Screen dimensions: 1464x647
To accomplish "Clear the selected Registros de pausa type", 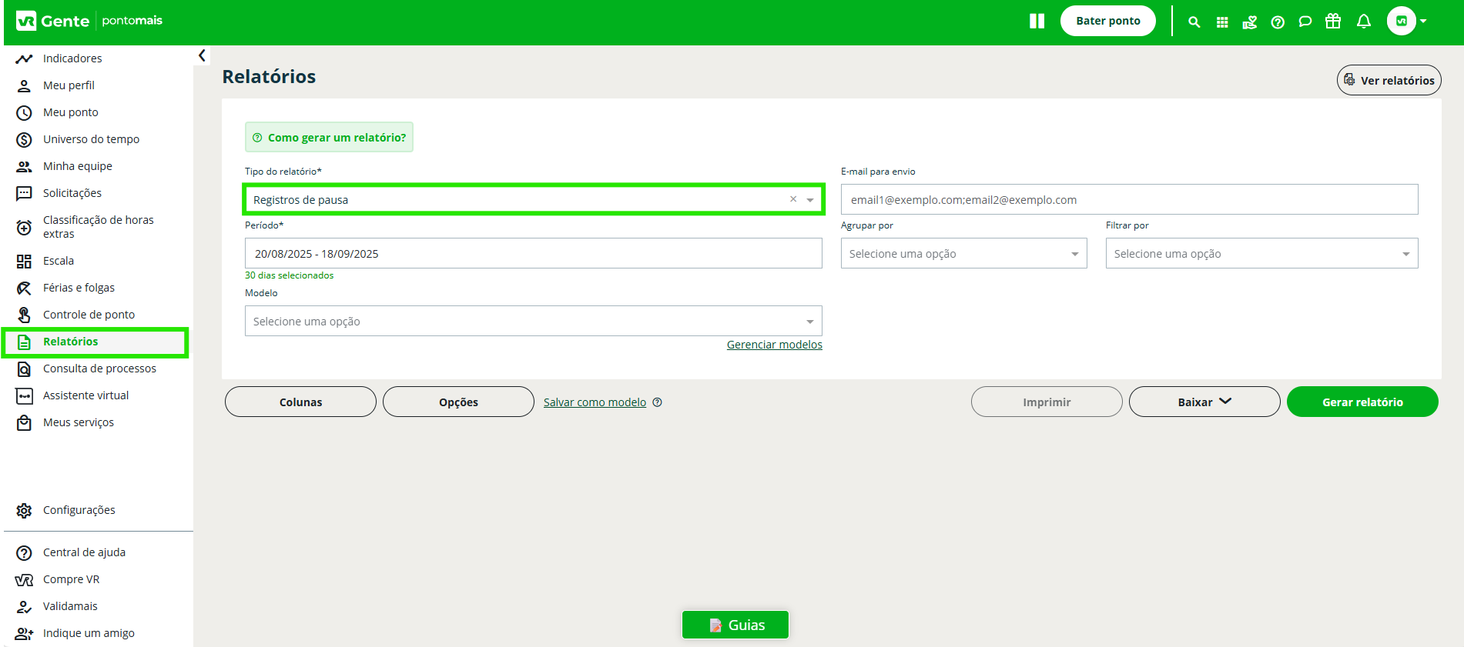I will pyautogui.click(x=793, y=199).
